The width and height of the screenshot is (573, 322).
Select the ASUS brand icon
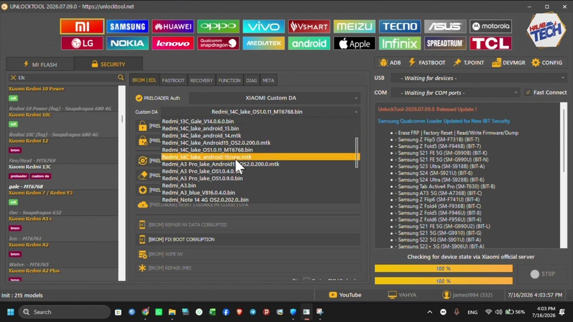(445, 26)
